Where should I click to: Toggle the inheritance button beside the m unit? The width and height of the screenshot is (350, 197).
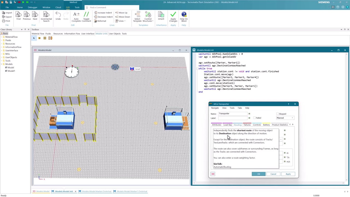tap(285, 153)
